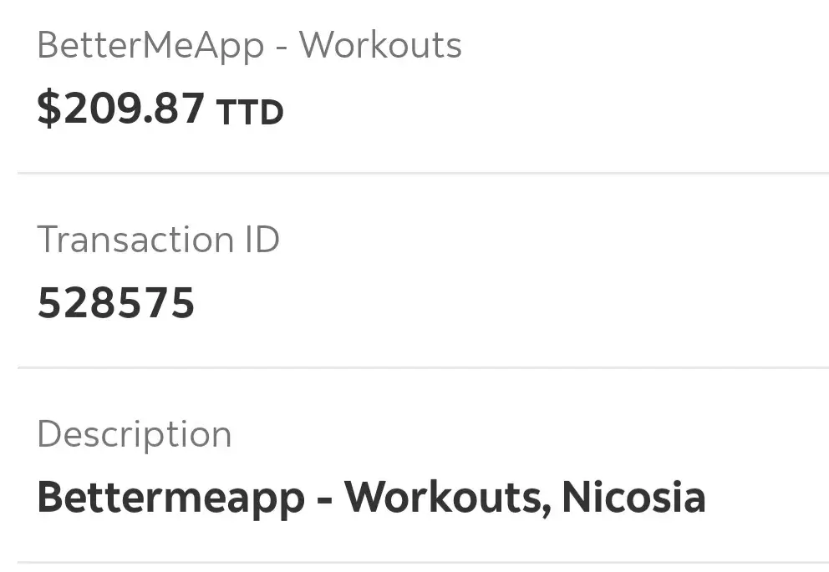829x572 pixels.
Task: Click the word BetterMeApp in the top title
Action: (150, 45)
